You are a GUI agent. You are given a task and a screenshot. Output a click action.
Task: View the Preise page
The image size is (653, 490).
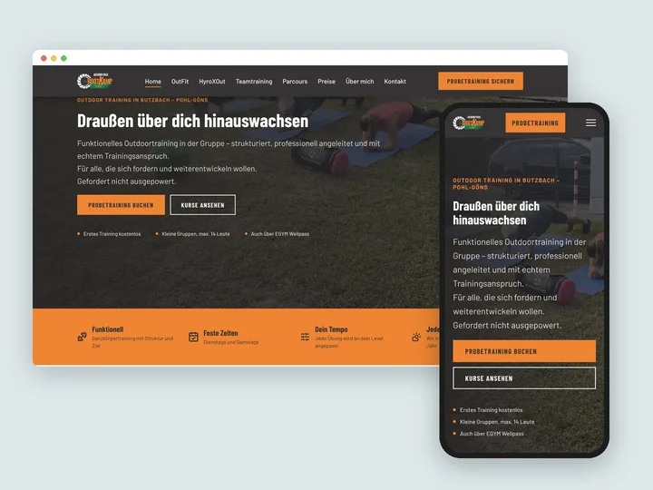pyautogui.click(x=326, y=82)
